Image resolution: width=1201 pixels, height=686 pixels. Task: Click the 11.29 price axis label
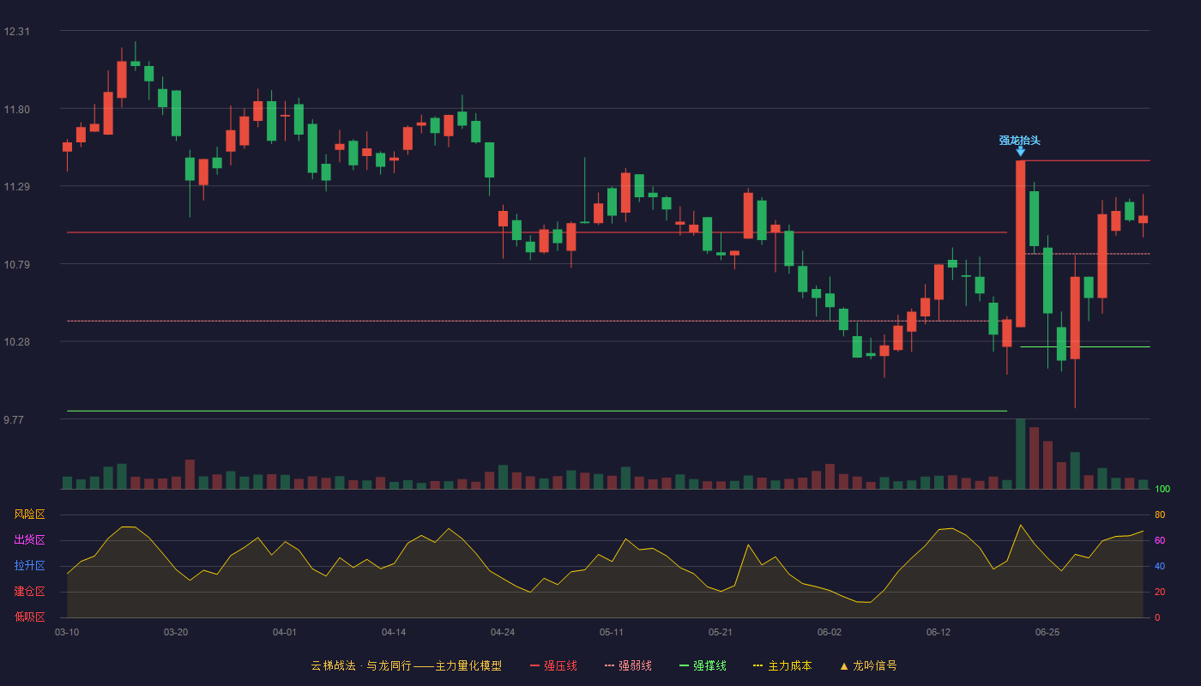[x=16, y=187]
